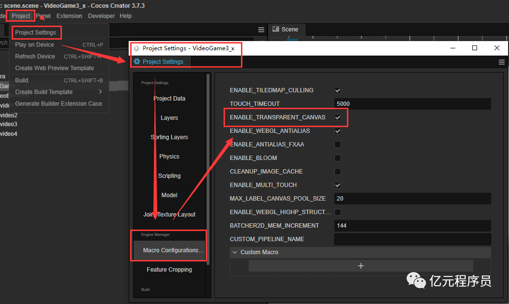509x304 pixels.
Task: Toggle ENABLE_MULTI_TOUCH checkbox
Action: pyautogui.click(x=338, y=185)
